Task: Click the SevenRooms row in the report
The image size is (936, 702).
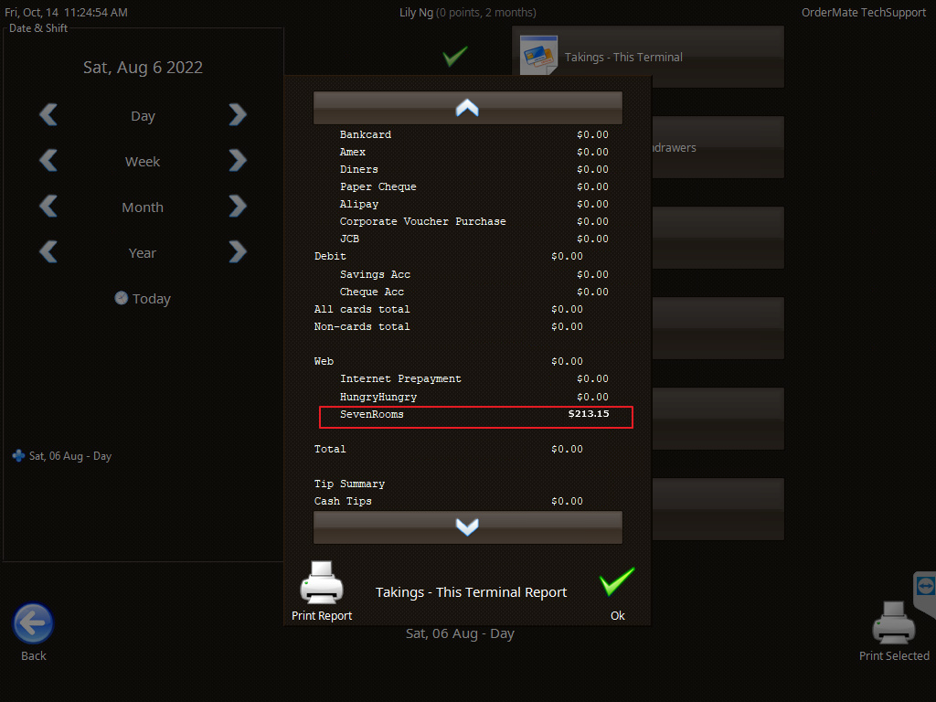Action: (475, 417)
